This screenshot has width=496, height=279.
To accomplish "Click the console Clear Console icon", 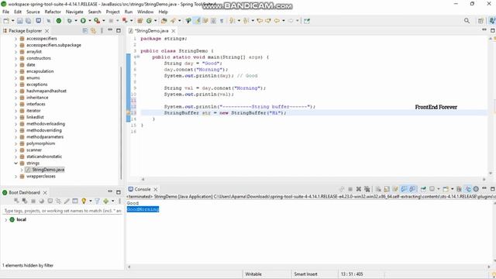I will (378, 189).
